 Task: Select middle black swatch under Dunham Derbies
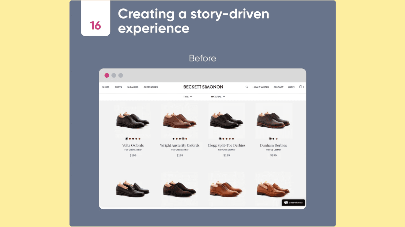click(273, 139)
